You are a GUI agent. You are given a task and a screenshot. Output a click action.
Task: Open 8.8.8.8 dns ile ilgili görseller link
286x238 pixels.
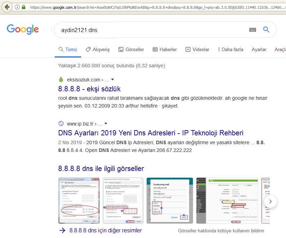click(x=101, y=169)
